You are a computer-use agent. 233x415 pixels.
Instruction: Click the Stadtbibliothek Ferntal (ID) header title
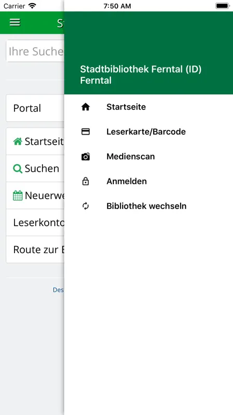tap(141, 70)
